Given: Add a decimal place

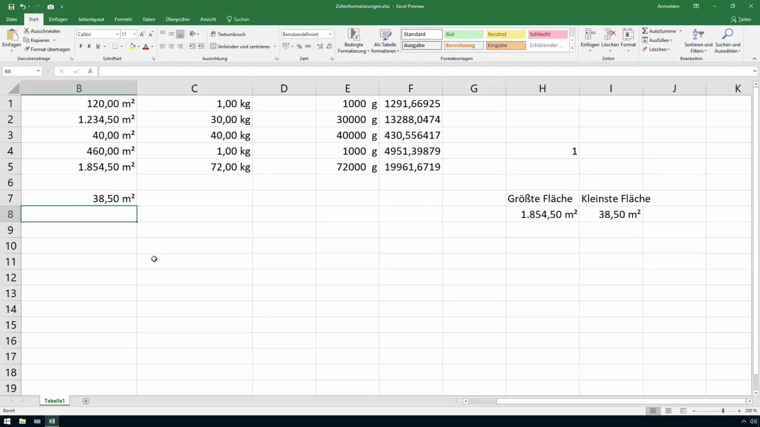Looking at the screenshot, I should (320, 46).
